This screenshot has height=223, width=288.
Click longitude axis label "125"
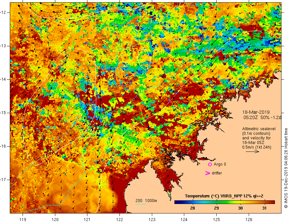217,219
